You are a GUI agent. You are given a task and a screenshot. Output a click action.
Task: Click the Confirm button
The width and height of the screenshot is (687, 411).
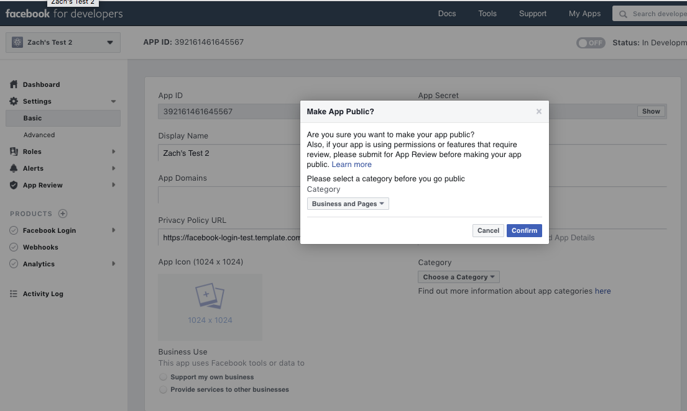tap(524, 231)
